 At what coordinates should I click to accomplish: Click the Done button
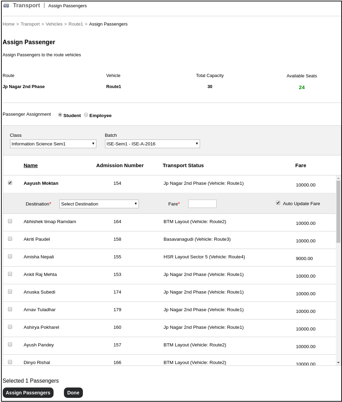[73, 393]
